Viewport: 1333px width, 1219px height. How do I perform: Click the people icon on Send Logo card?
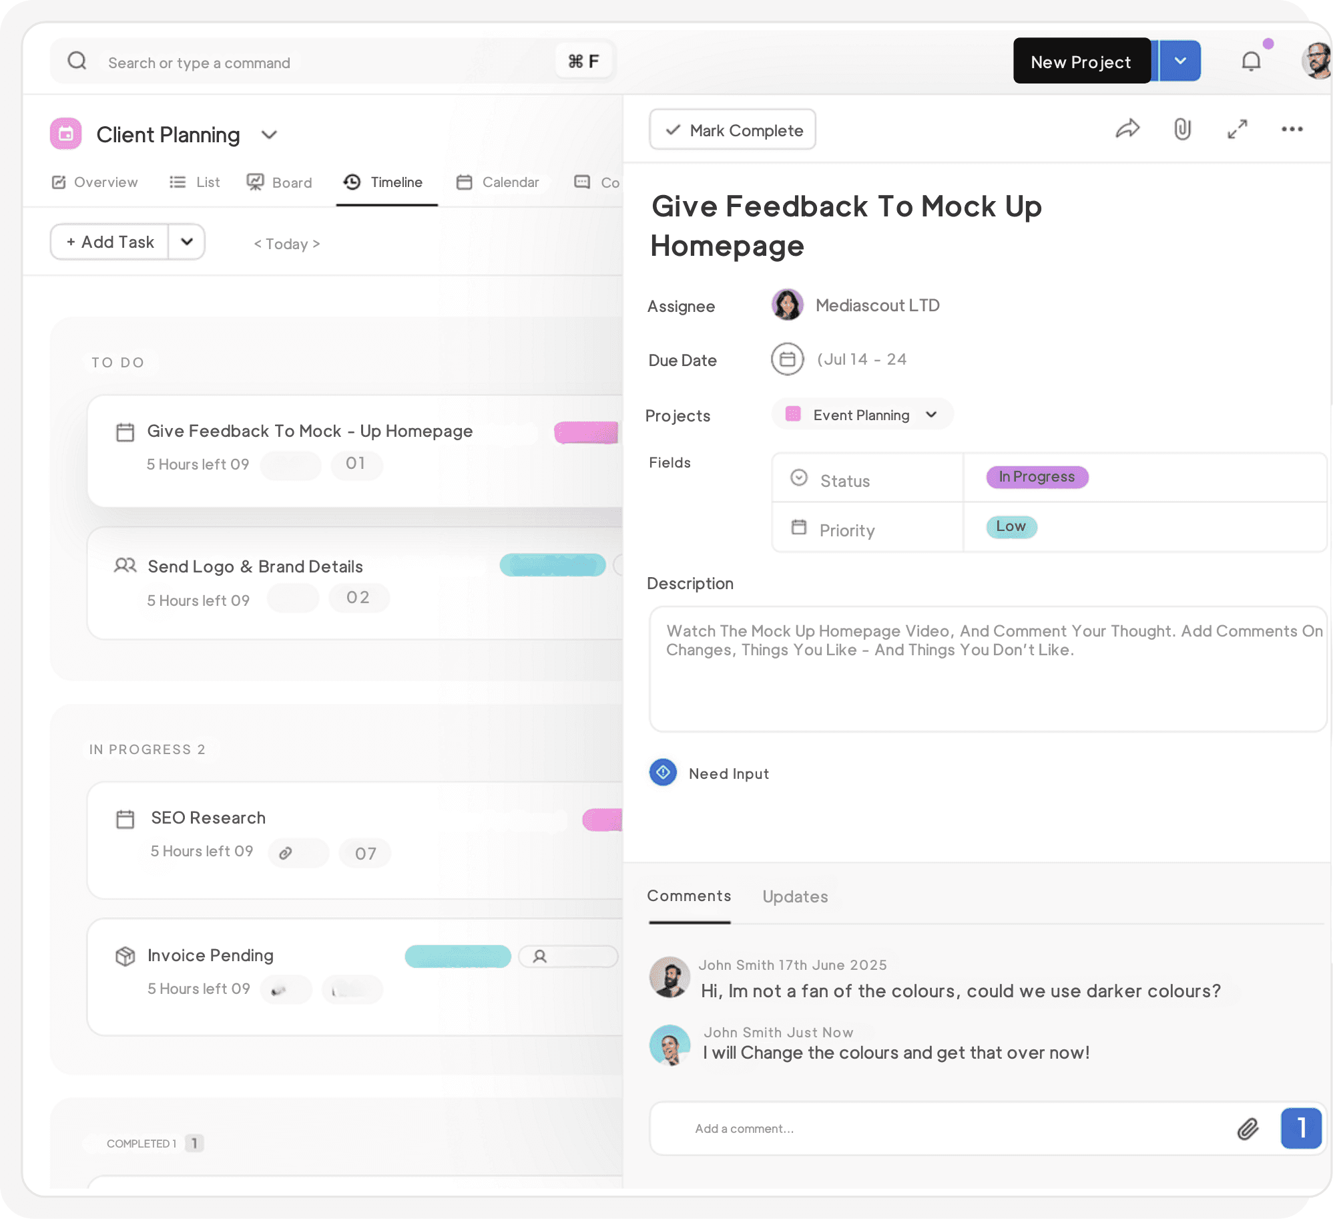click(x=125, y=566)
